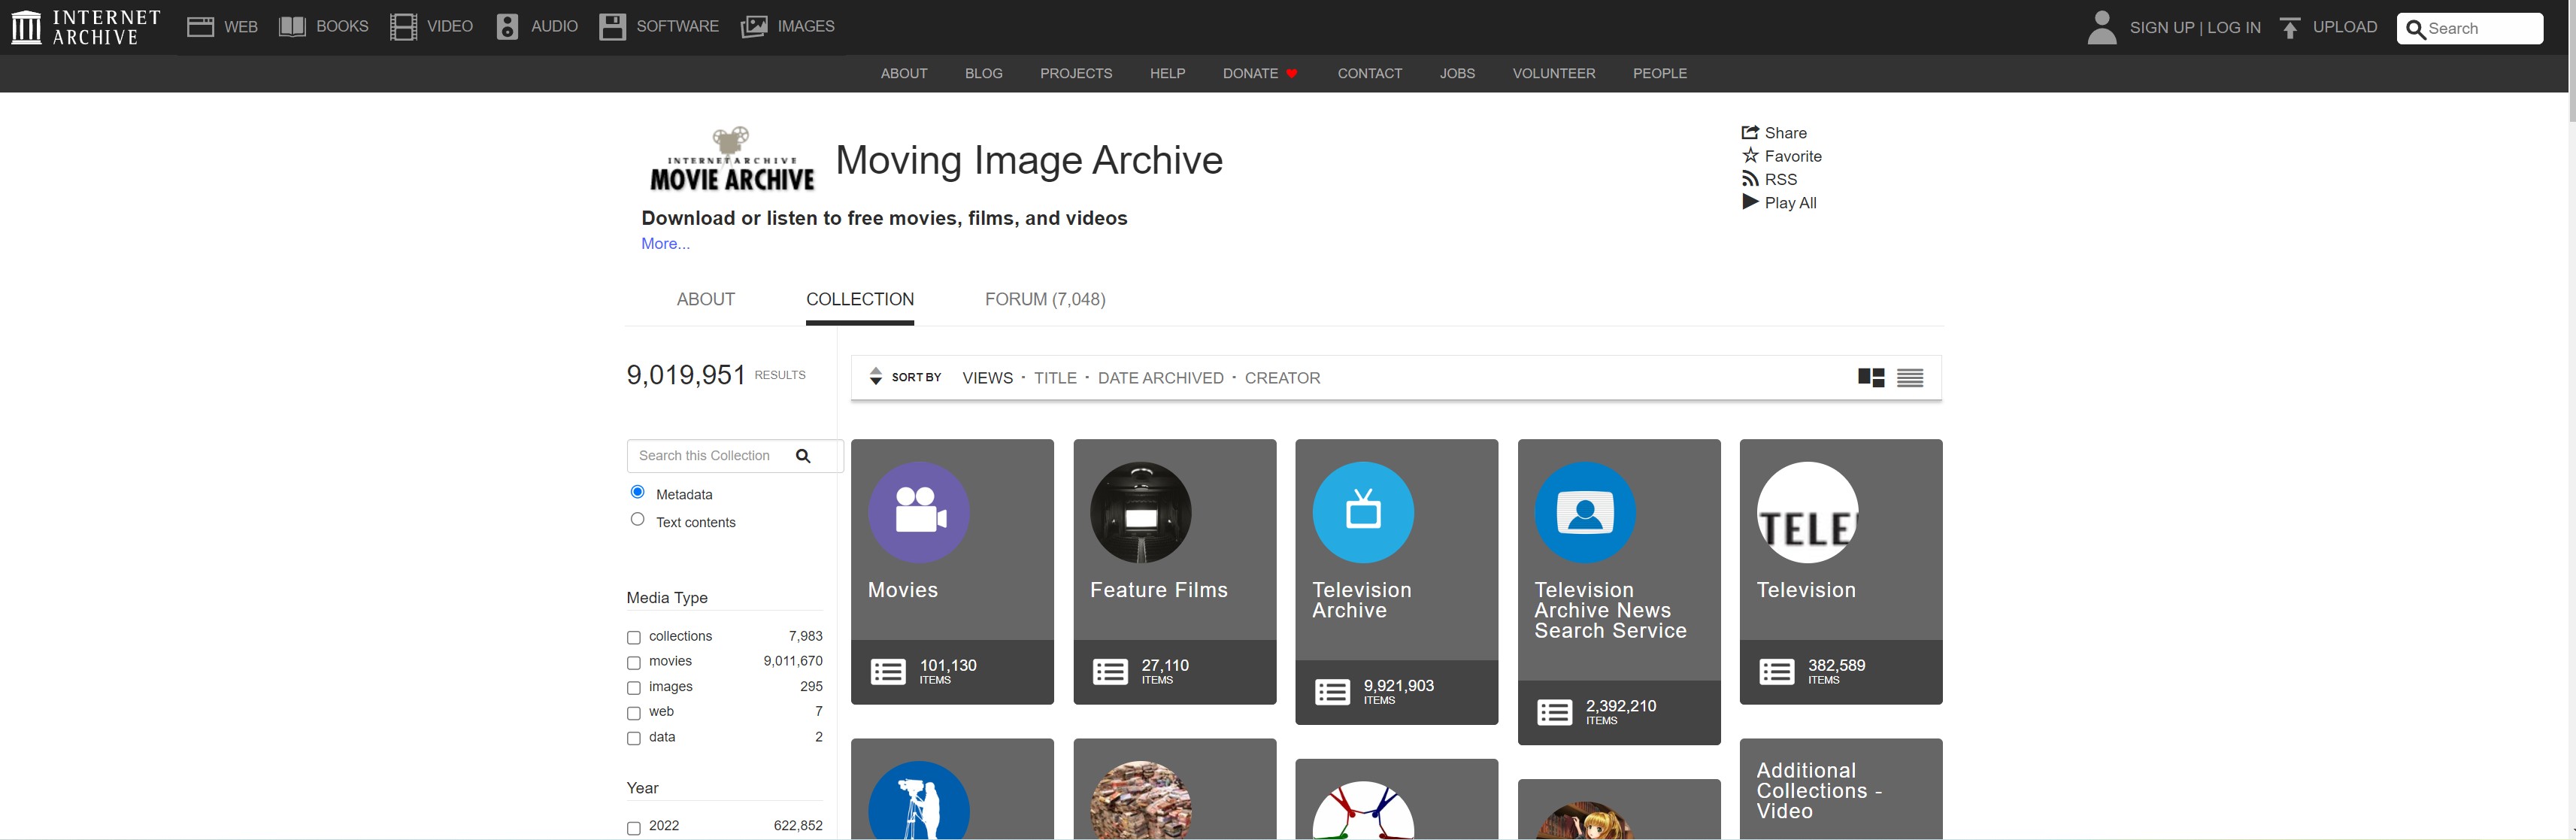This screenshot has width=2576, height=840.
Task: Sort results by Views
Action: click(987, 378)
